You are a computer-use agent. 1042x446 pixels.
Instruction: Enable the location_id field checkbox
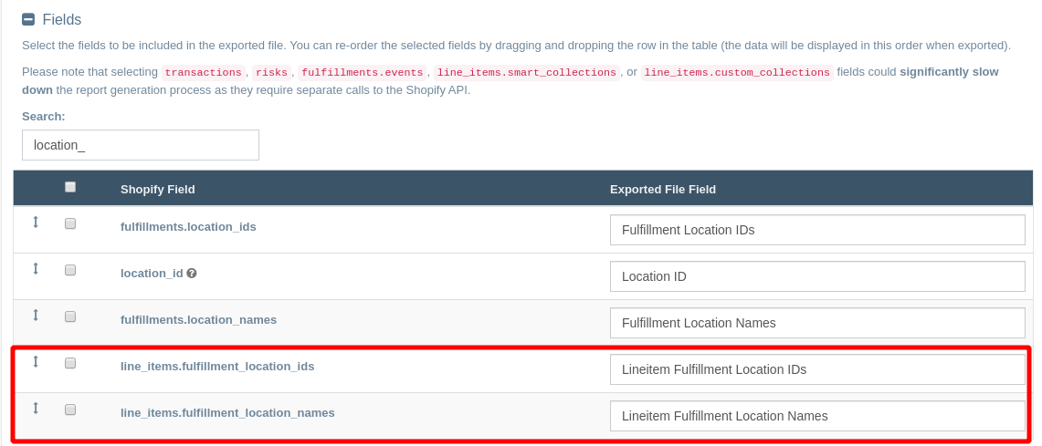70,270
